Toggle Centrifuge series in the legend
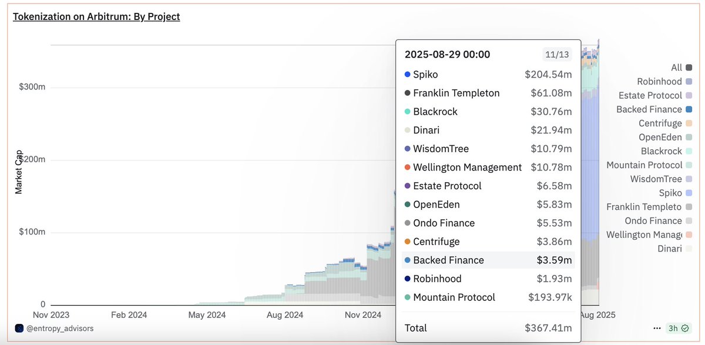This screenshot has height=345, width=705. coord(666,123)
